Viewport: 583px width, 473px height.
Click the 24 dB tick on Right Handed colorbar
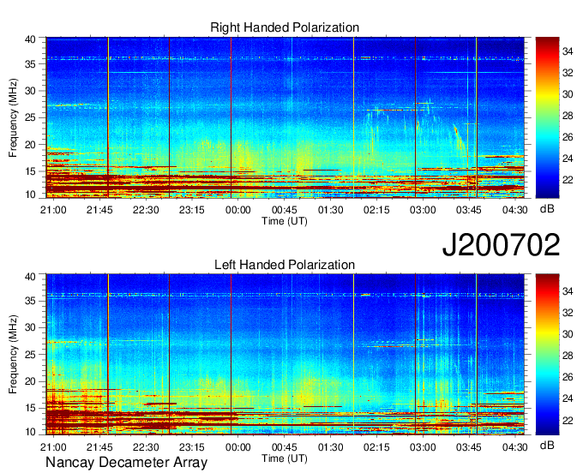click(568, 159)
